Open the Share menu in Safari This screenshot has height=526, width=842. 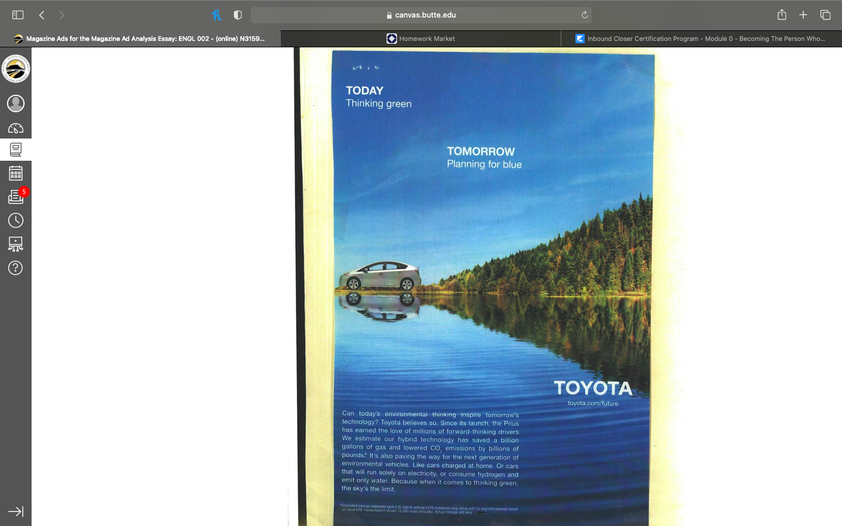(782, 15)
